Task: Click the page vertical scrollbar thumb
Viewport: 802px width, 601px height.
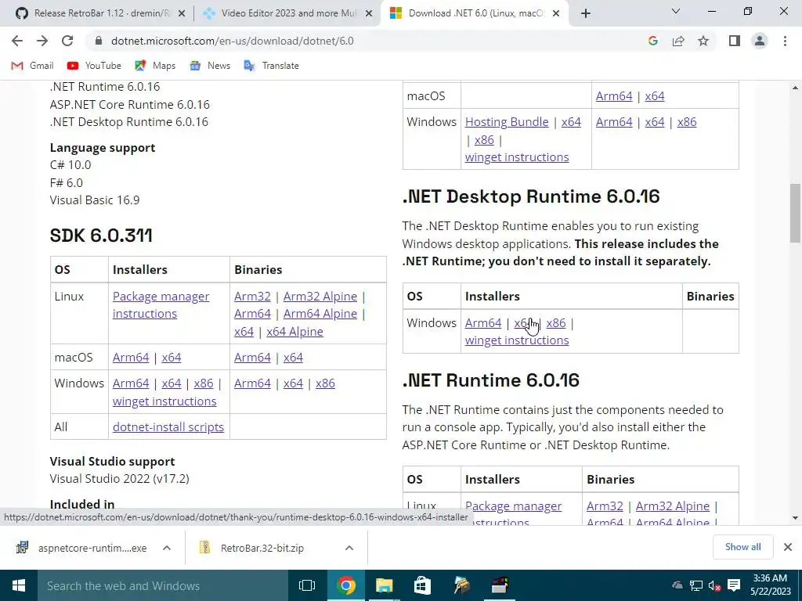Action: (x=795, y=213)
